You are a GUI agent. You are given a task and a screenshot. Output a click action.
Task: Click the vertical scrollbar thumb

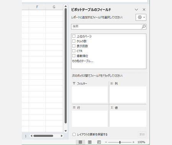click(x=66, y=66)
